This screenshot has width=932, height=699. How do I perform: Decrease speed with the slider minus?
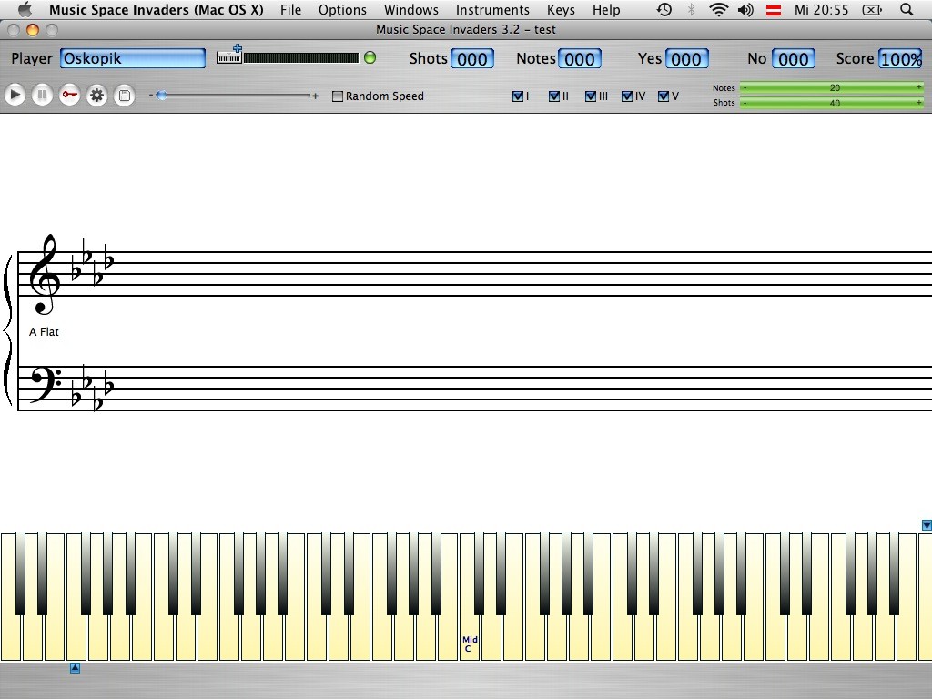click(x=151, y=95)
